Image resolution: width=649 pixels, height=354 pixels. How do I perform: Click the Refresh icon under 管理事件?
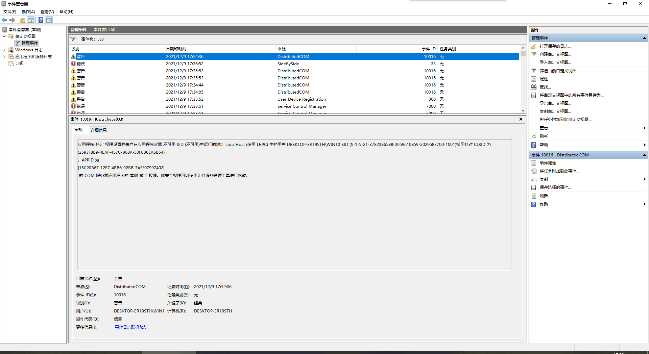[x=534, y=136]
